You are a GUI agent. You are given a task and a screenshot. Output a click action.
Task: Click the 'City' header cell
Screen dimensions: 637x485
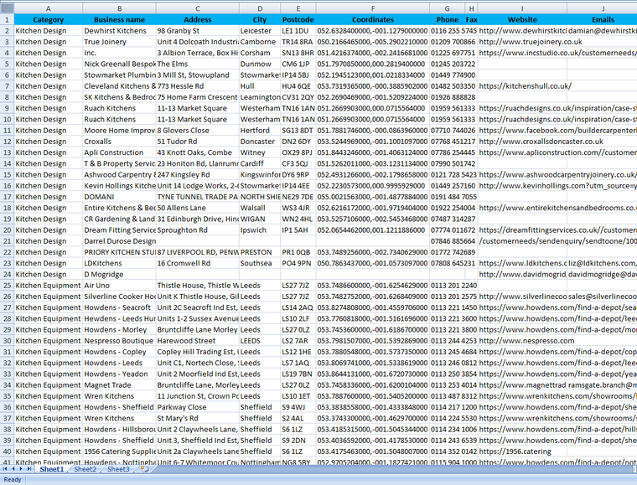coord(260,19)
